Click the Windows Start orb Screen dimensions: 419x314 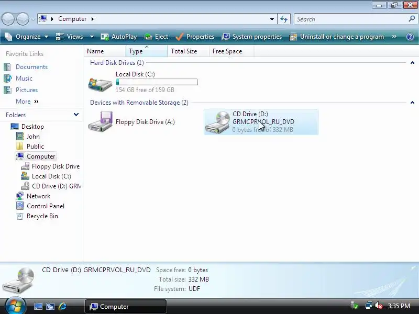(x=15, y=306)
